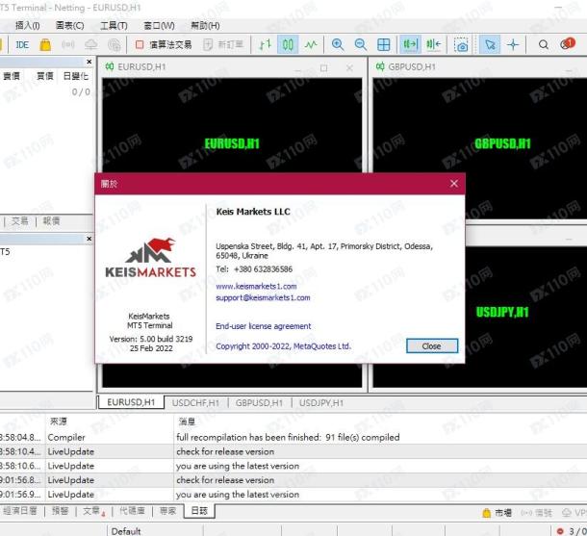Image resolution: width=587 pixels, height=536 pixels.
Task: Open the Tools (T) menu
Action: tap(114, 25)
